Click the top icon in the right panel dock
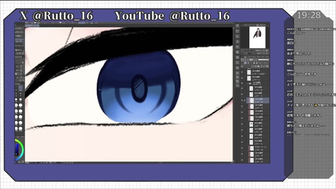The image size is (336, 189). pos(237,26)
